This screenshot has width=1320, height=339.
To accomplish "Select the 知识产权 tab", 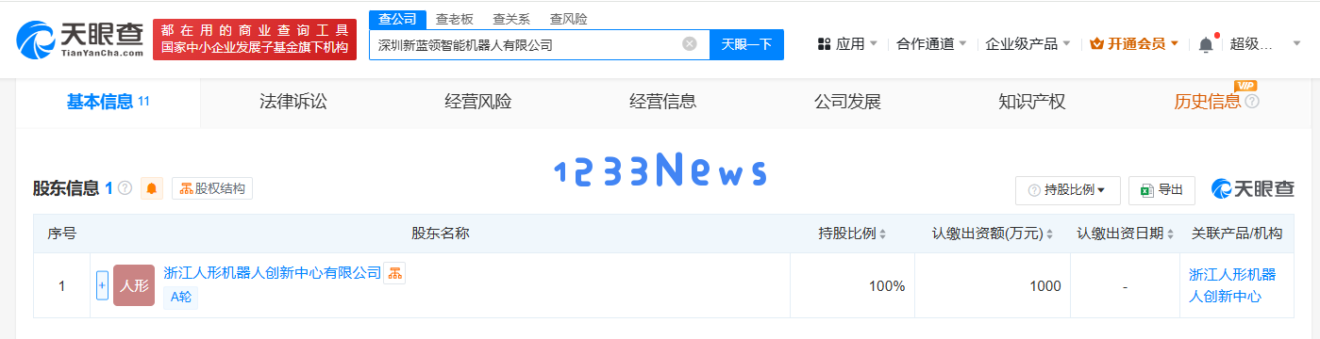I will tap(1032, 102).
